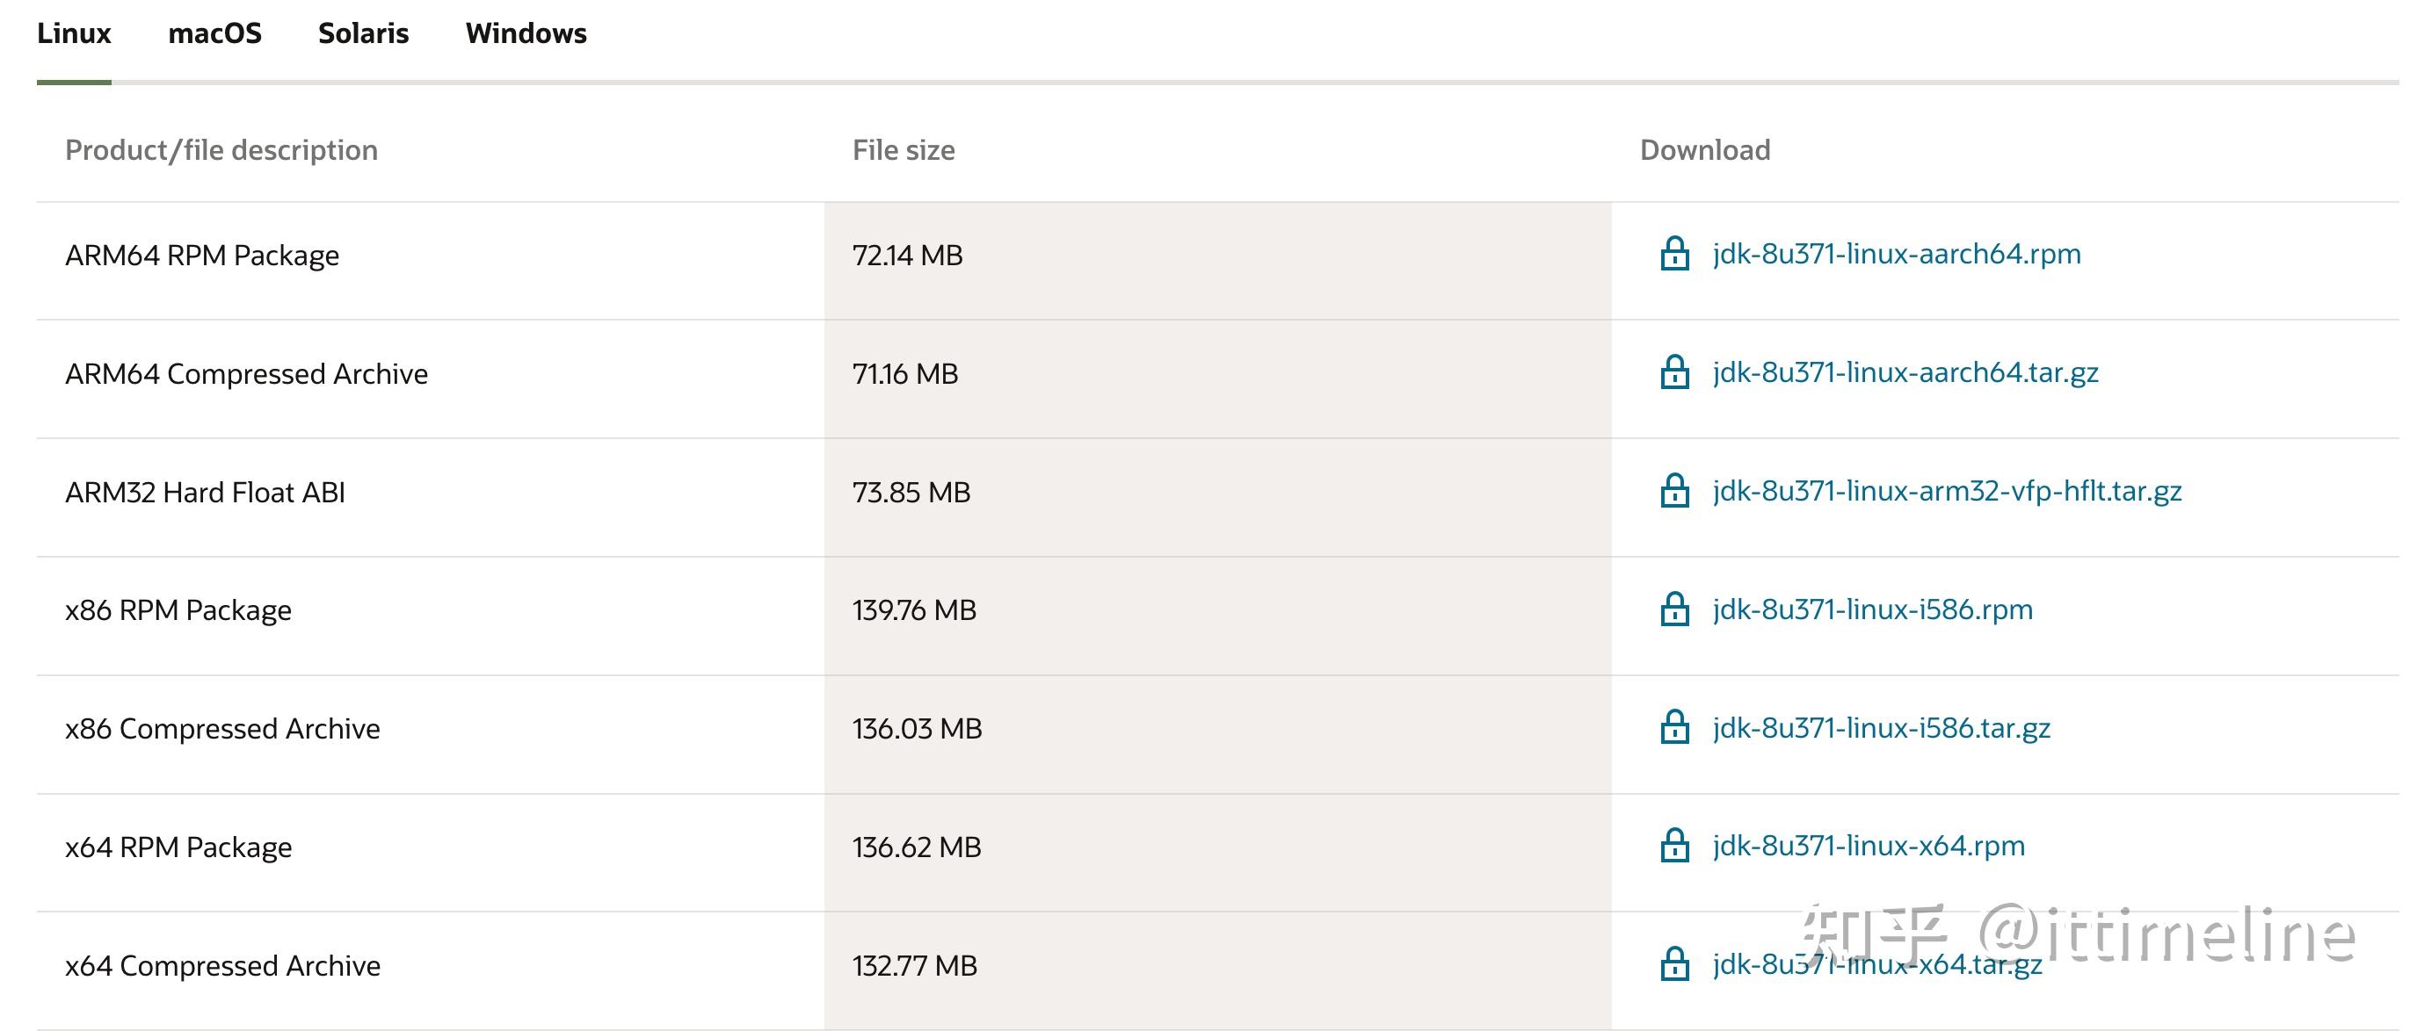Open jdk-8u371-linux-i586.tar.gz download link
The image size is (2417, 1031).
pyautogui.click(x=1881, y=727)
